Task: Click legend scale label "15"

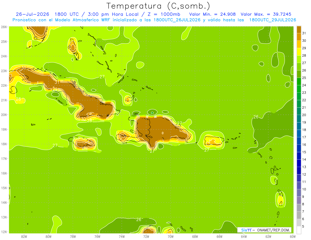Action: [304, 152]
